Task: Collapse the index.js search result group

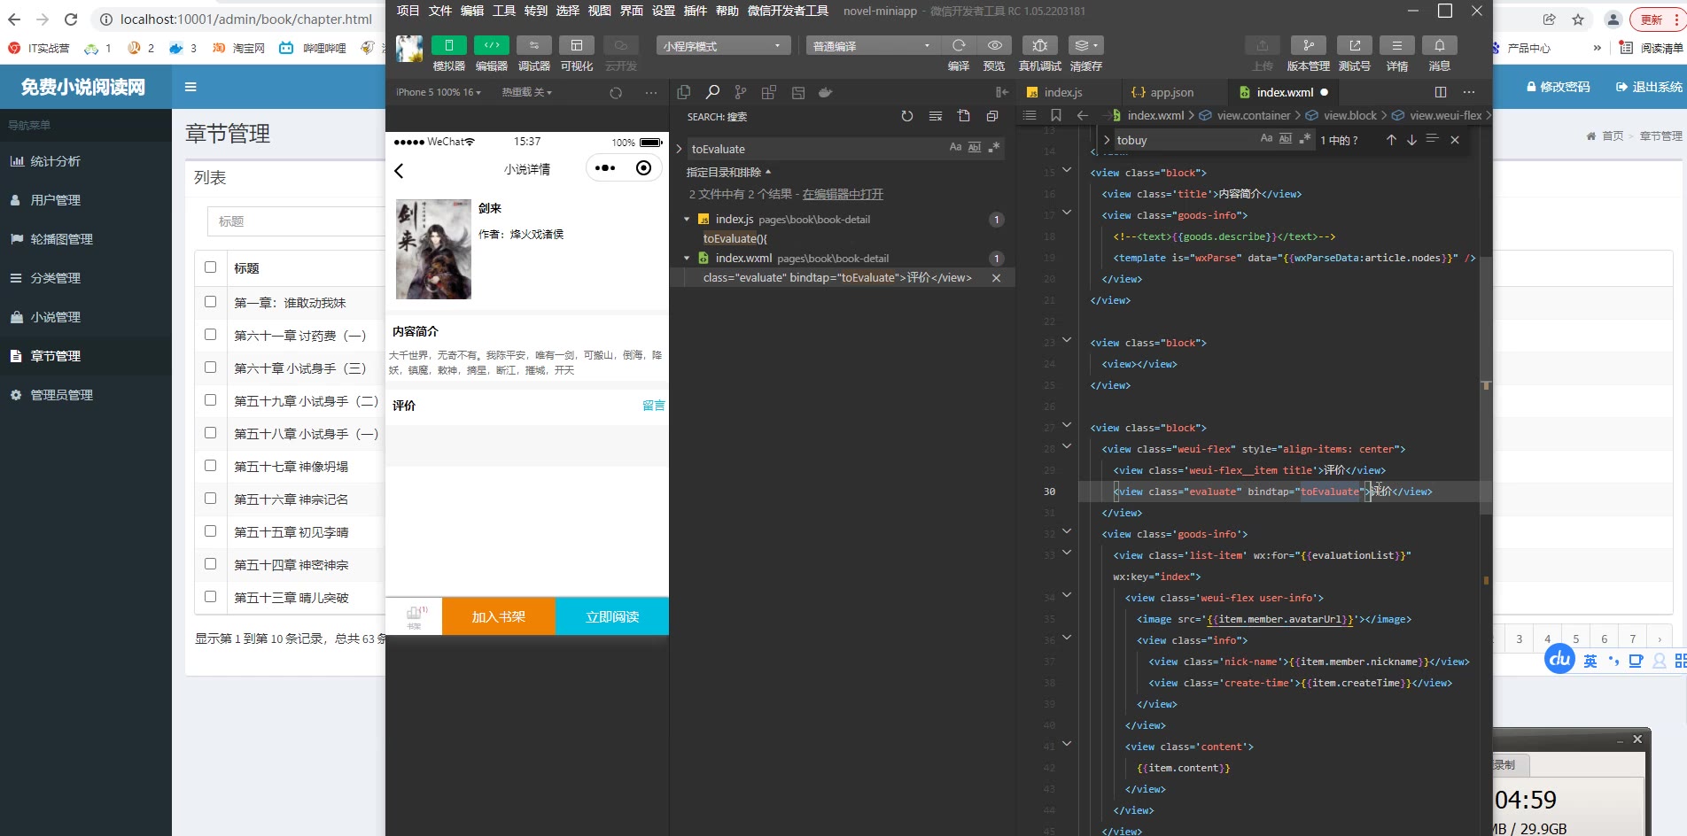Action: (687, 220)
